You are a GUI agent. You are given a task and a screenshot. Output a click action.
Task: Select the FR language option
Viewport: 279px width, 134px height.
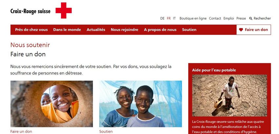[x=169, y=18]
